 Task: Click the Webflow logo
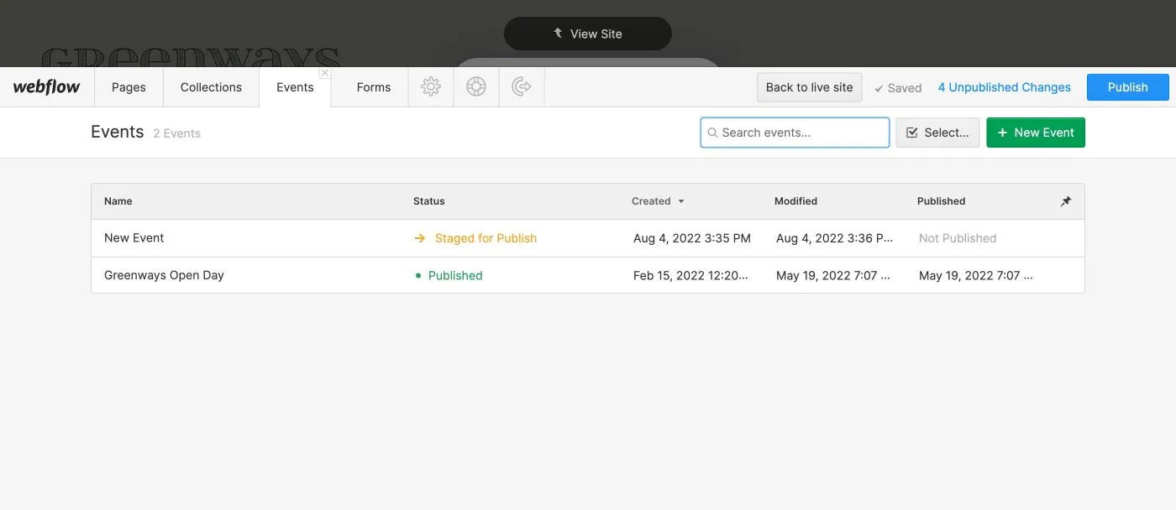[x=46, y=86]
